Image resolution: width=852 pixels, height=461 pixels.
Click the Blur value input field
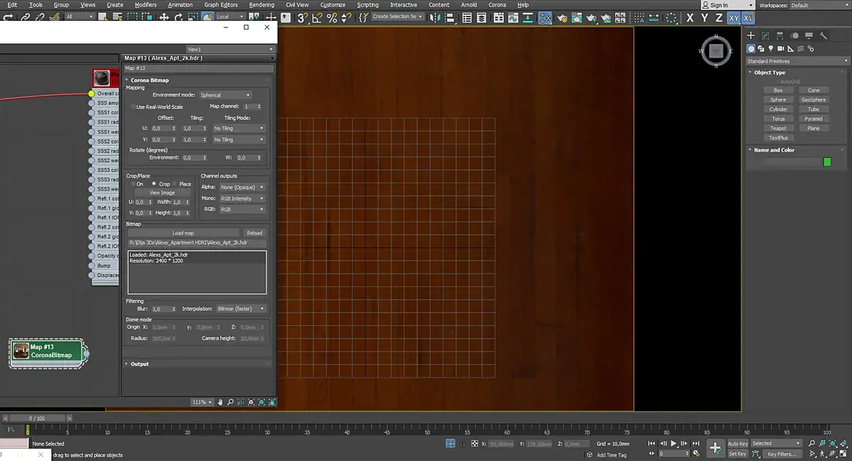pos(160,309)
